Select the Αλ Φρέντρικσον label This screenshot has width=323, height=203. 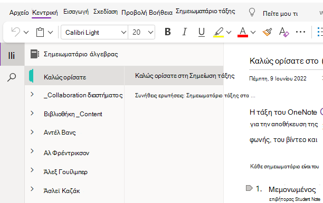click(66, 153)
